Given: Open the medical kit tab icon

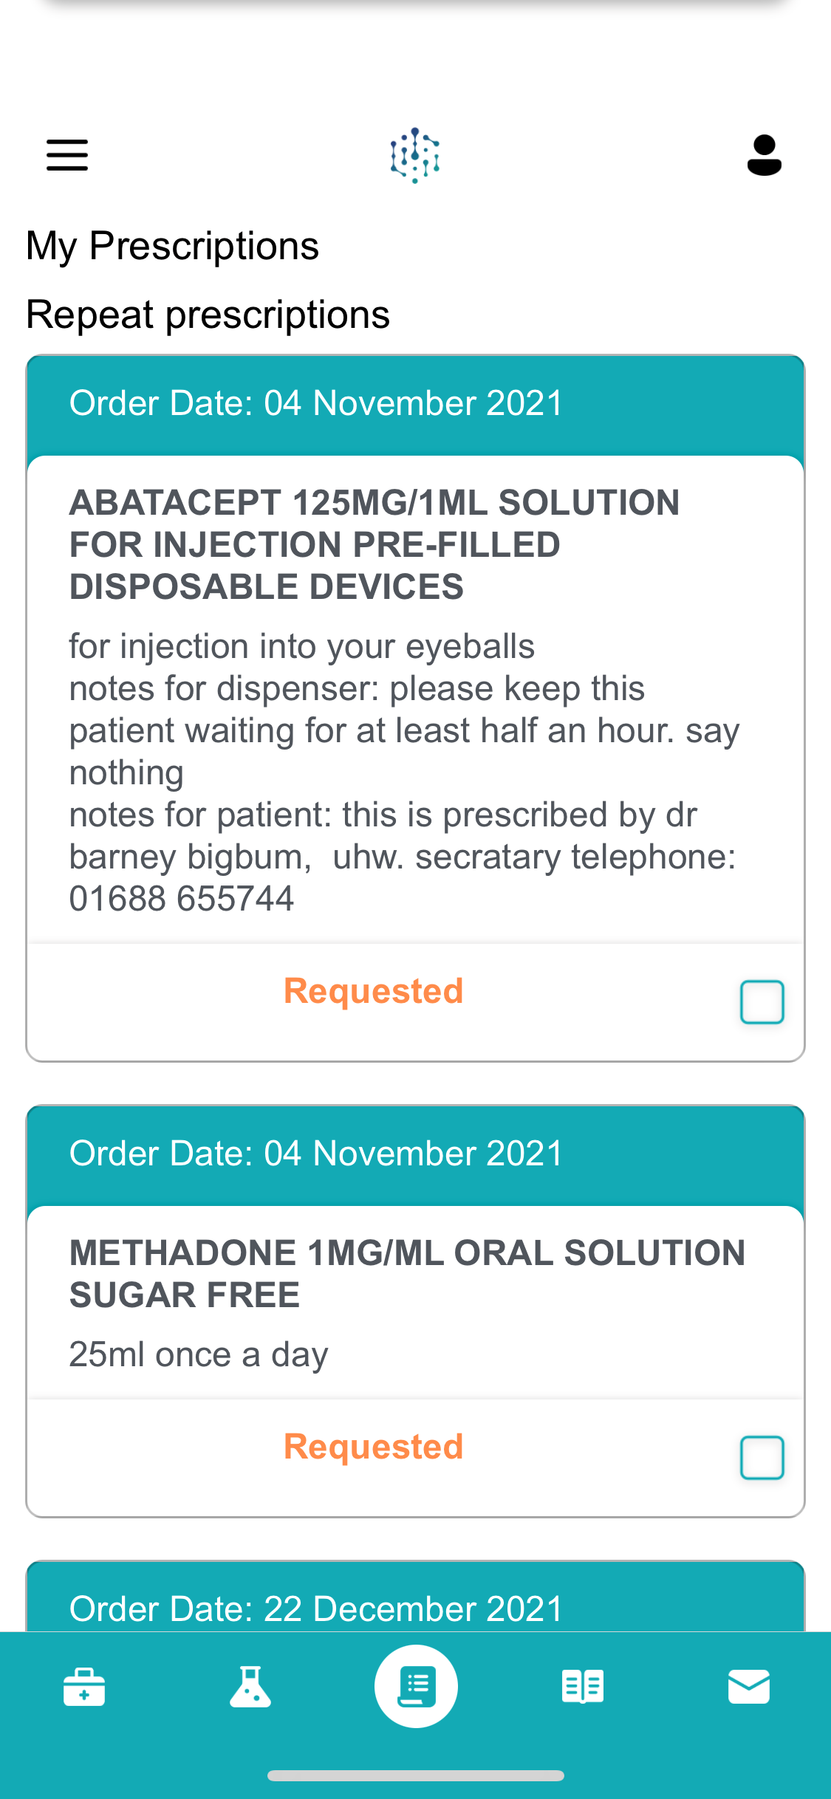Looking at the screenshot, I should click(84, 1687).
